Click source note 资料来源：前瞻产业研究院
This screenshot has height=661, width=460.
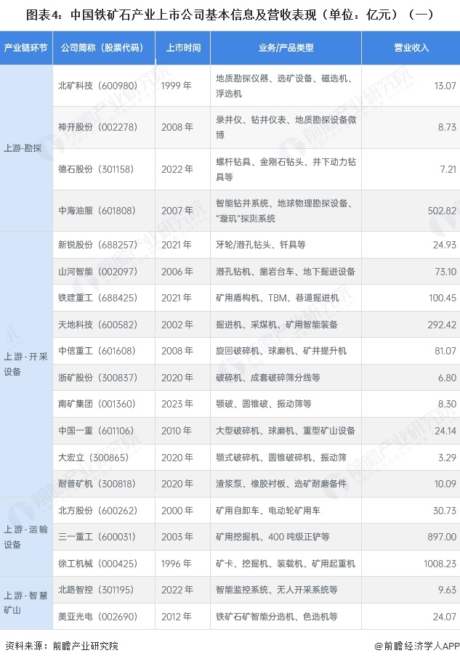(x=62, y=646)
